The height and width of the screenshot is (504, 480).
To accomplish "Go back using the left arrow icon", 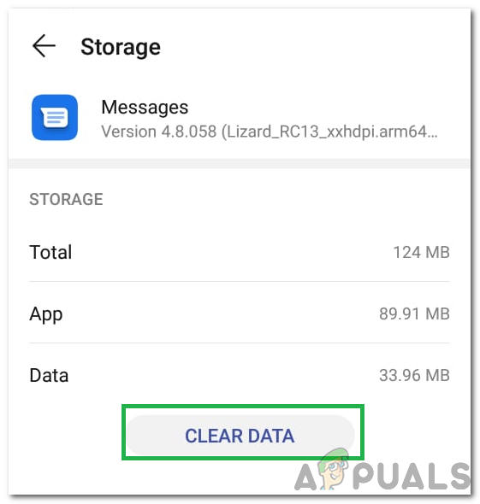I will pos(44,46).
